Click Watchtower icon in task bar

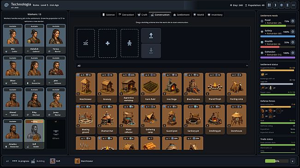(77, 161)
